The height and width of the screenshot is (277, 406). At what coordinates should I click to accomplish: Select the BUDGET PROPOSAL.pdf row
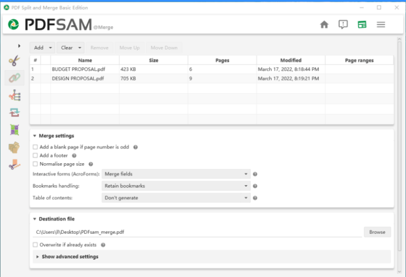(x=212, y=69)
